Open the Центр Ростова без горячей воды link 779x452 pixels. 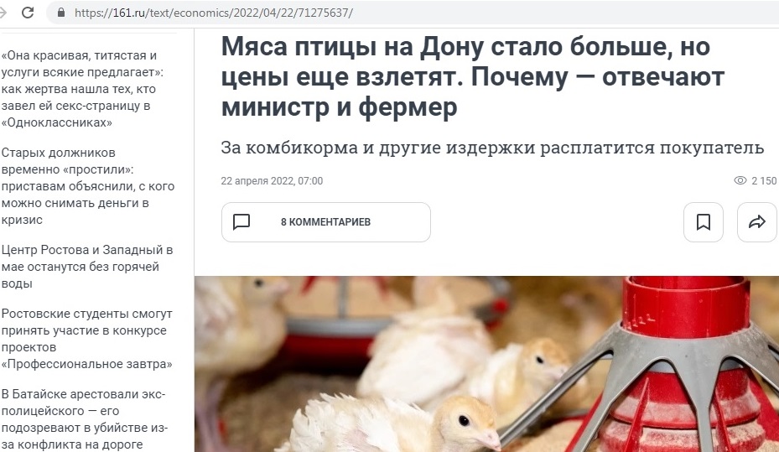87,267
